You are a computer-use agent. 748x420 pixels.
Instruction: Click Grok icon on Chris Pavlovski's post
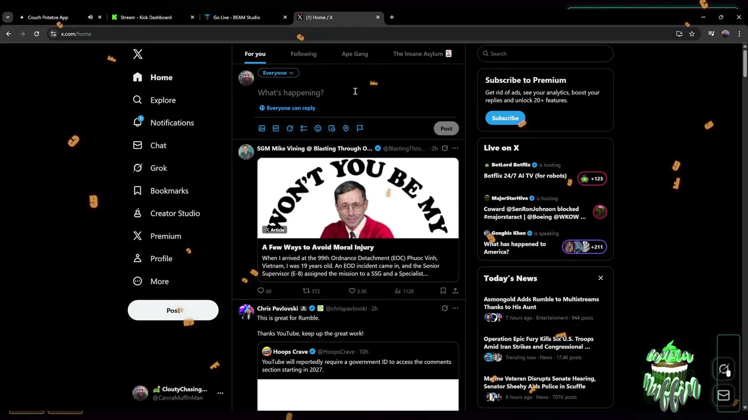point(445,308)
